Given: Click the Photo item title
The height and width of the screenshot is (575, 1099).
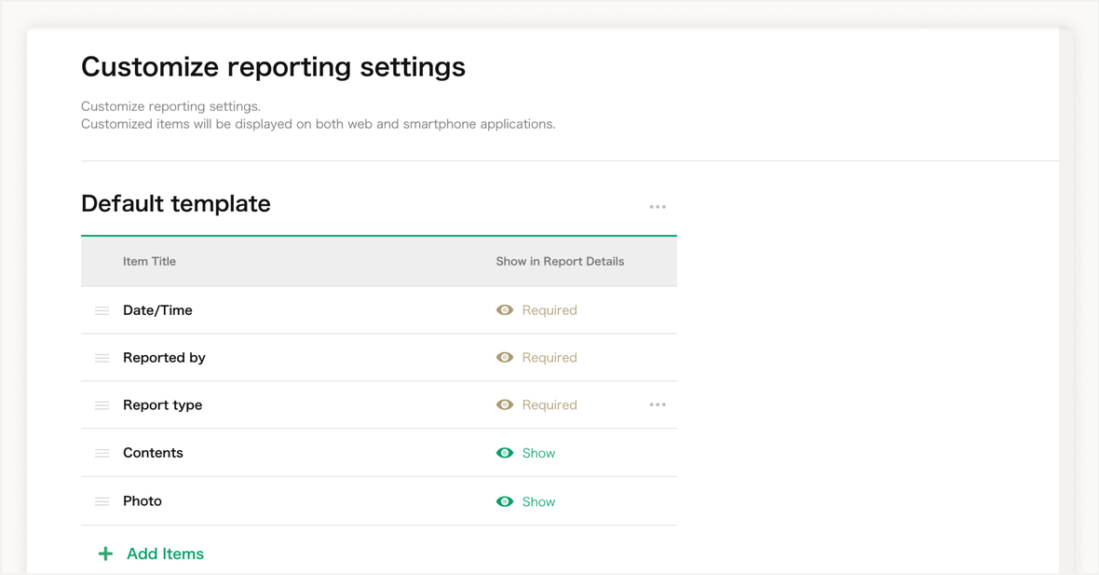Looking at the screenshot, I should pyautogui.click(x=142, y=501).
